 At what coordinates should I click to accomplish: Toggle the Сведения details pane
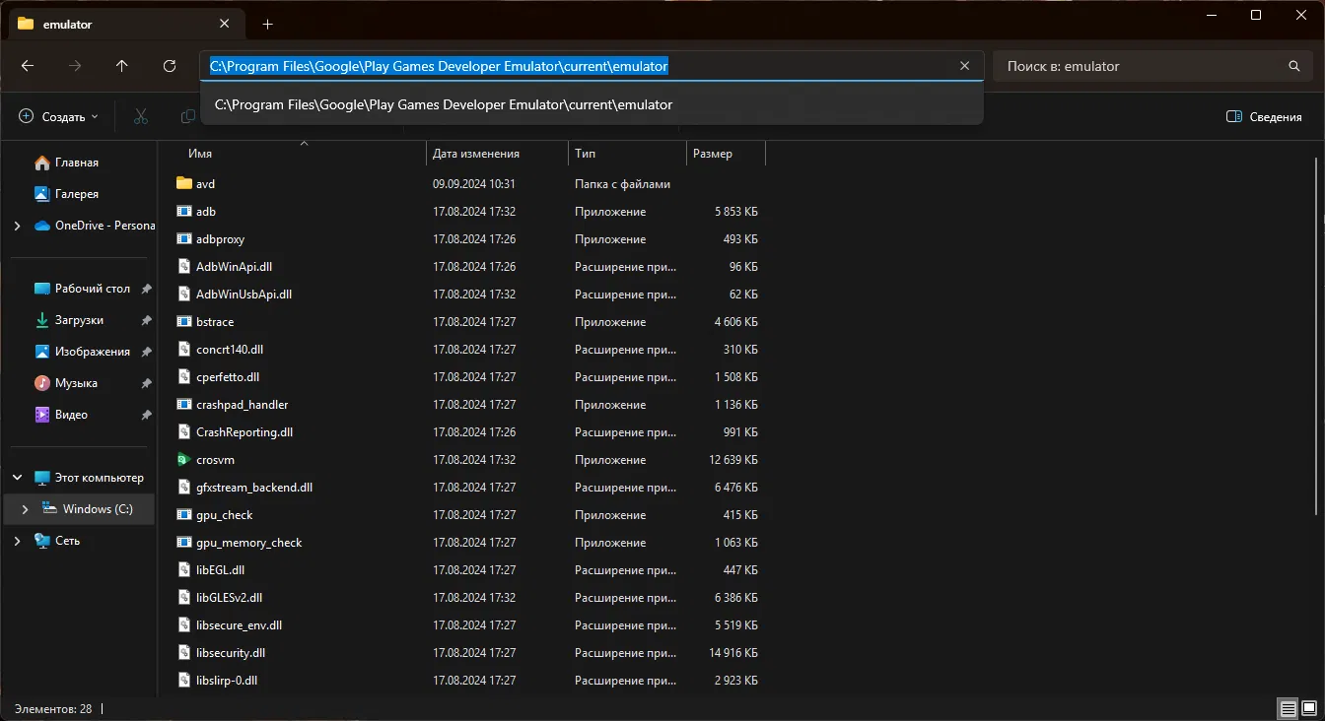[1264, 116]
